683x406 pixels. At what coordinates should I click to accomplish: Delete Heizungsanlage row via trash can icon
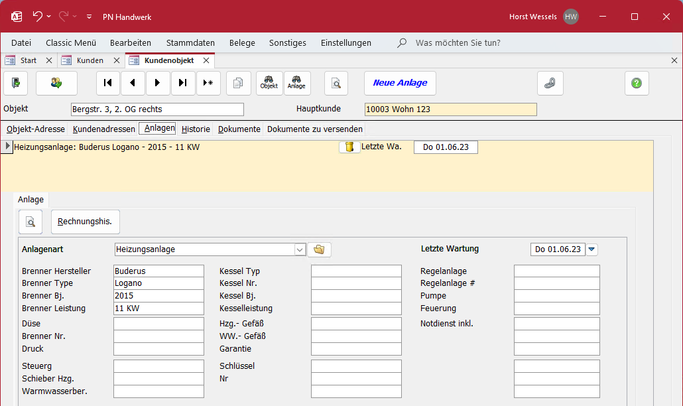click(x=349, y=147)
